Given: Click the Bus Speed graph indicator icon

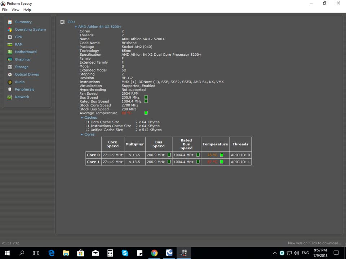Looking at the screenshot, I should pos(146,97).
